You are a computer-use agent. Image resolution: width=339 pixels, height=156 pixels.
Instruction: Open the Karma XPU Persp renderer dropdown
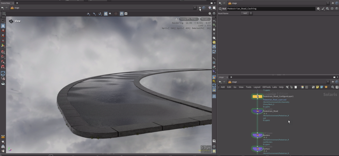tap(189, 19)
